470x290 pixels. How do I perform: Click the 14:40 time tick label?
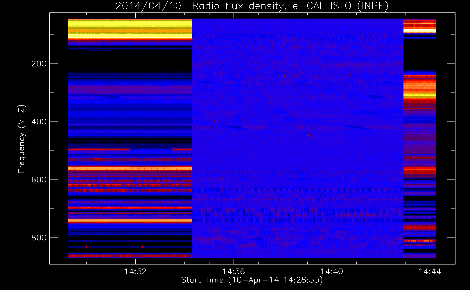click(332, 272)
